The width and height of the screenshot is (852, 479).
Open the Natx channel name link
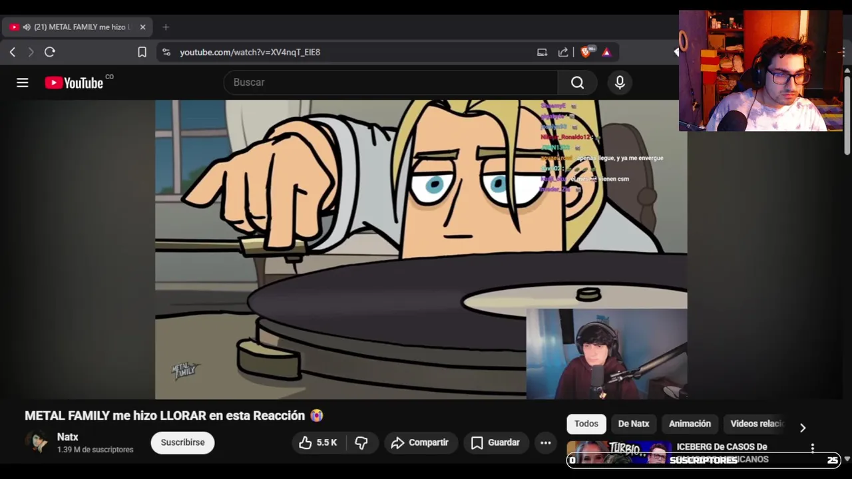point(68,437)
